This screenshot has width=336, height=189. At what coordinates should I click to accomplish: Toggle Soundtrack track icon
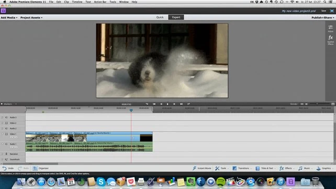tap(6, 160)
